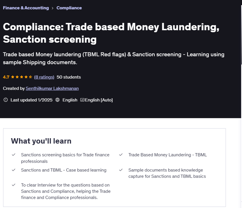Click checkmark beside Trade Based Money Laundering
Viewport: 242px width, 208px height.
pos(121,155)
